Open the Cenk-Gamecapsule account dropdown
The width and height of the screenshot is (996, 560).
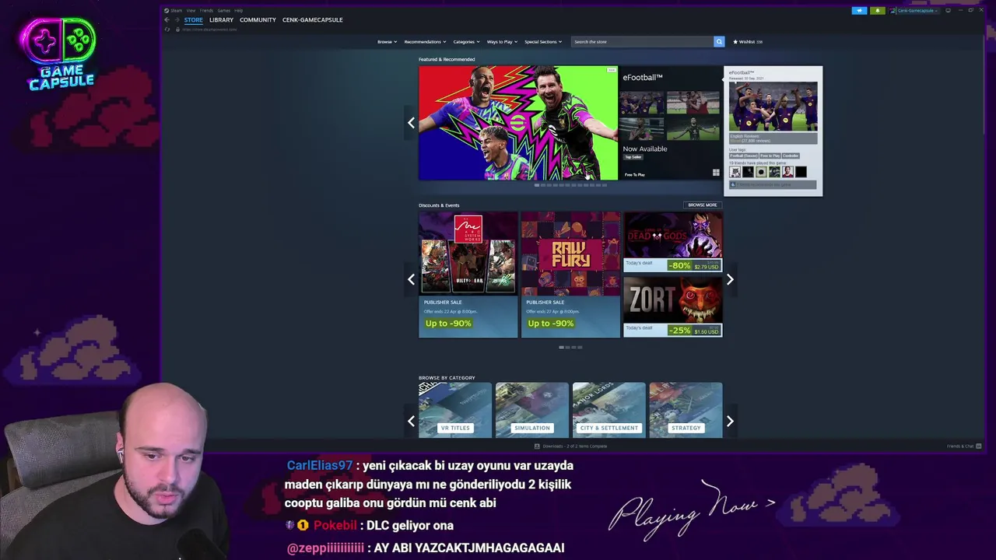click(x=919, y=10)
